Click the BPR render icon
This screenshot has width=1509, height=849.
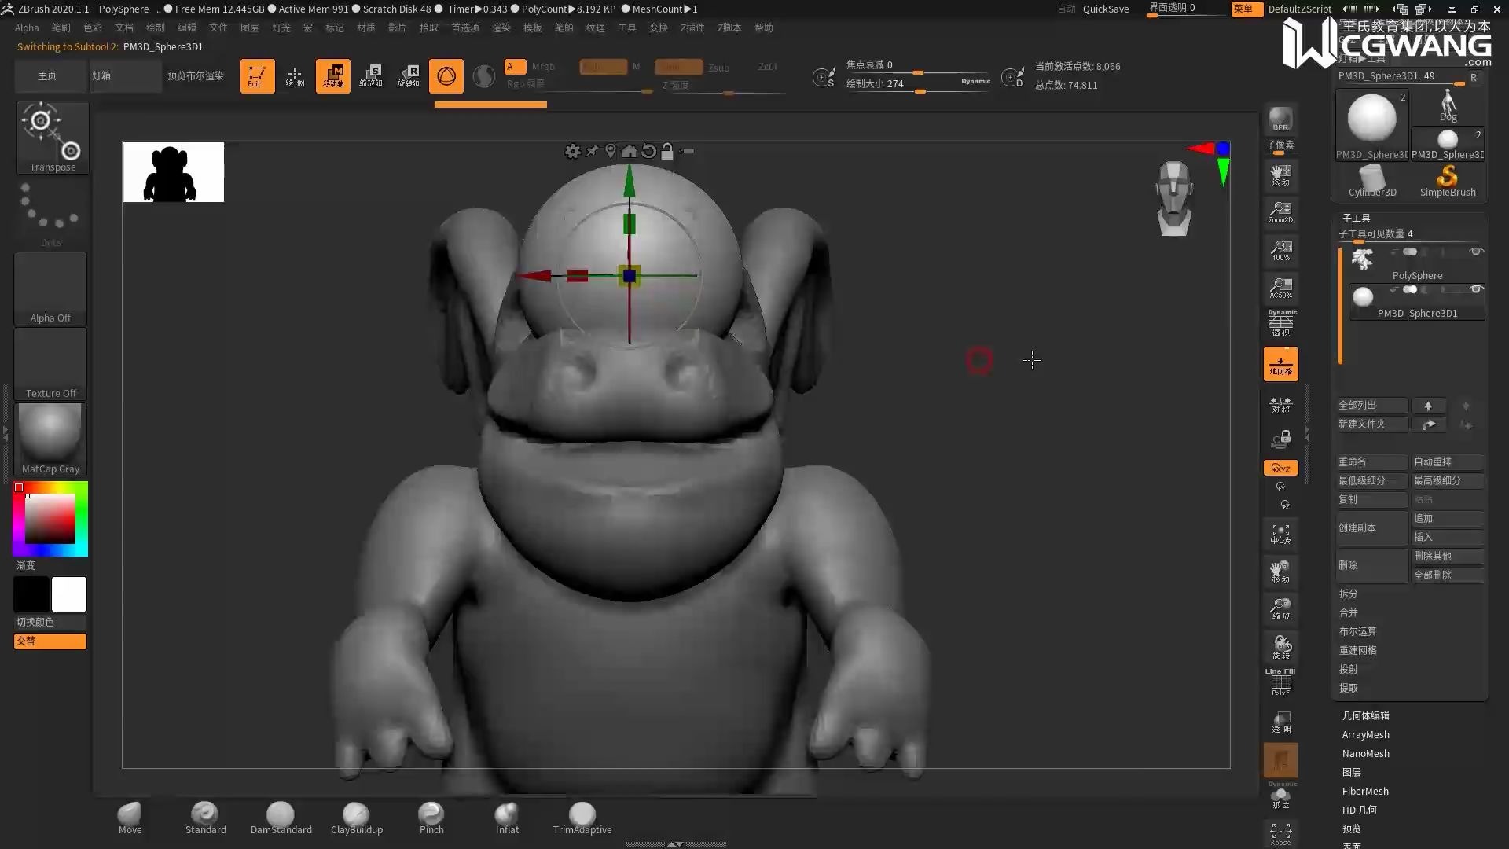(x=1280, y=118)
